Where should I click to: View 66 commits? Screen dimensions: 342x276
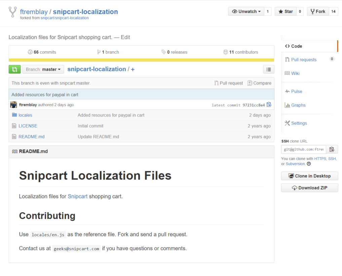coord(42,52)
